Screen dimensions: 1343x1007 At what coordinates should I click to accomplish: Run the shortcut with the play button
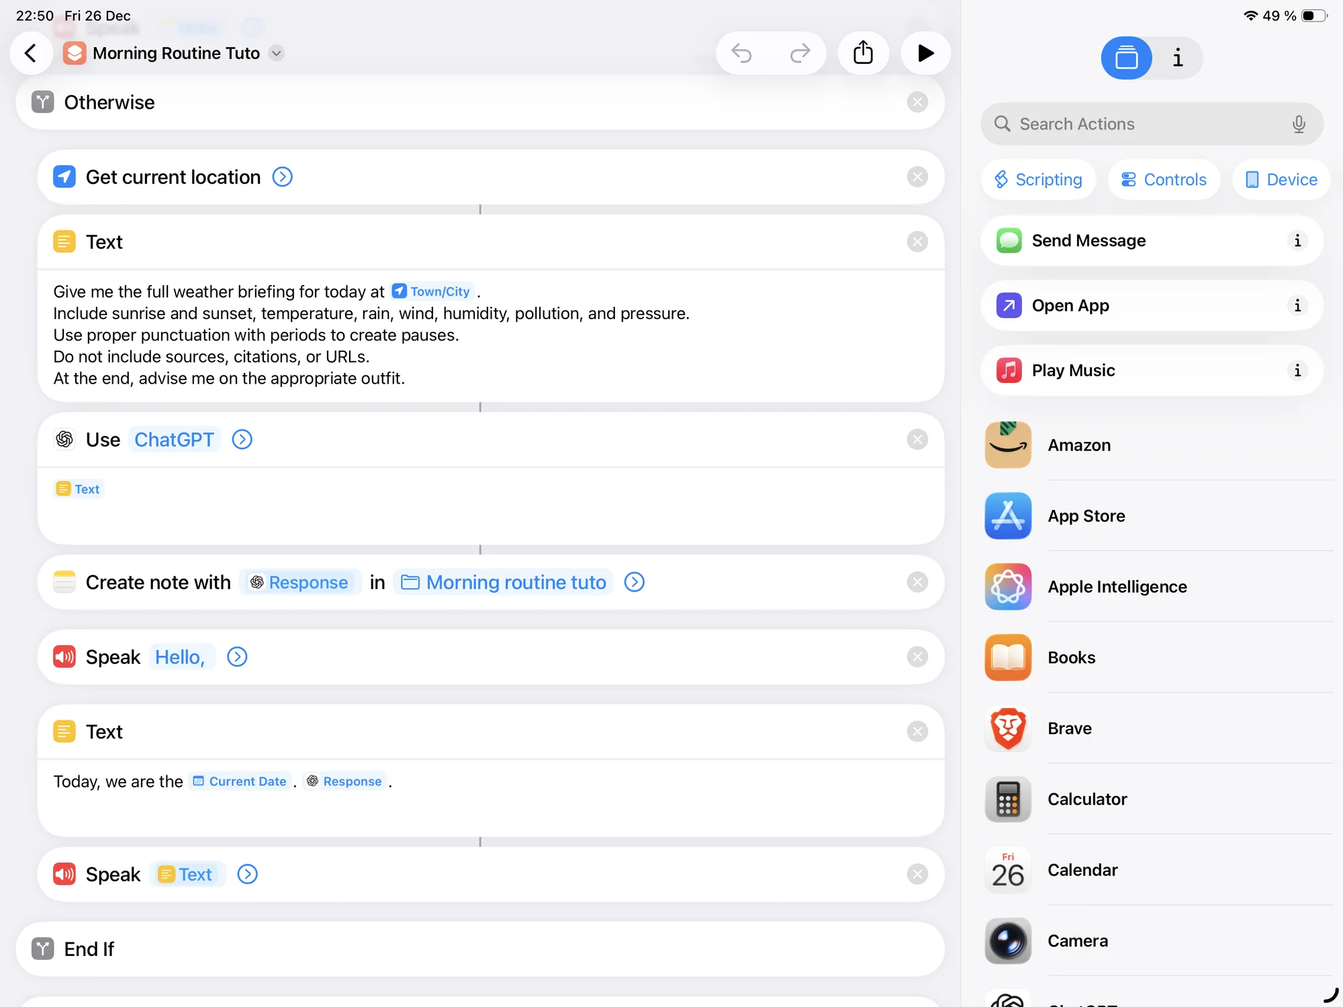[x=925, y=53]
